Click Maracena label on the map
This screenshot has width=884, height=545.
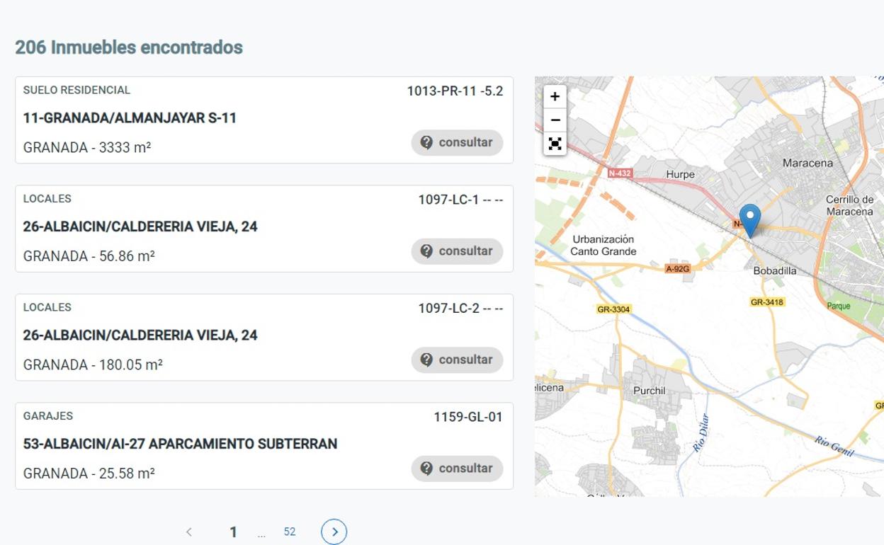[807, 163]
